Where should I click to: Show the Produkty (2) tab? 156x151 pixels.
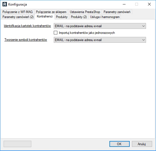[x=79, y=17]
